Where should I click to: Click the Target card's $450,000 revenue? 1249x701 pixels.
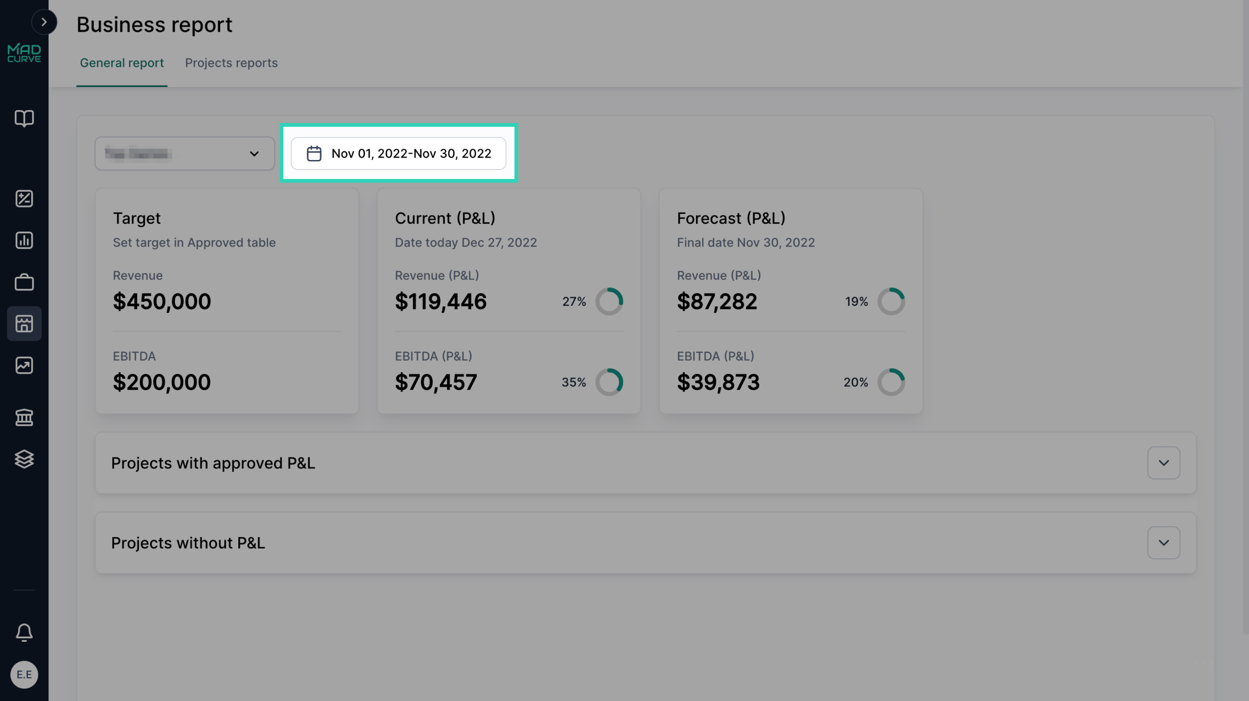coord(162,302)
